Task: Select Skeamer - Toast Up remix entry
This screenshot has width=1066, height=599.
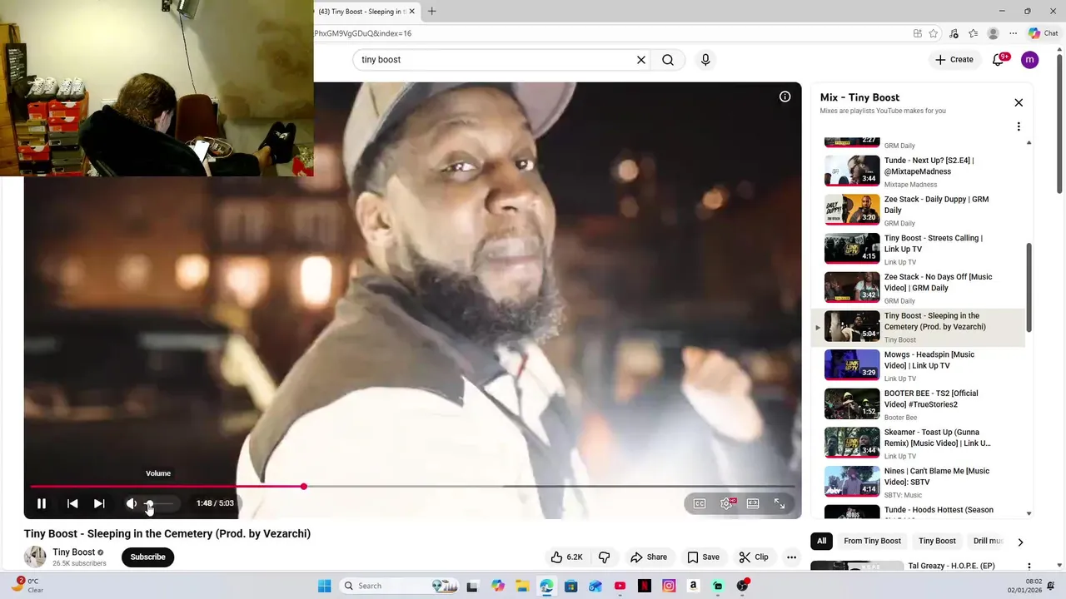Action: coord(918,443)
